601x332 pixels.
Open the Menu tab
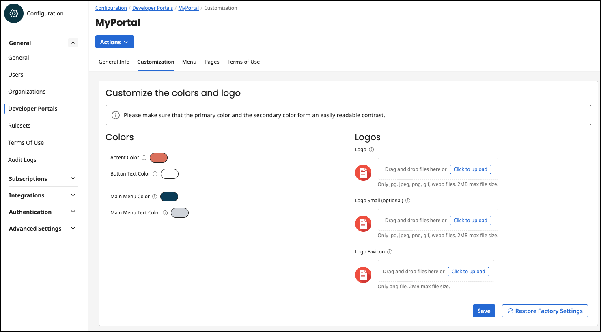click(x=189, y=62)
